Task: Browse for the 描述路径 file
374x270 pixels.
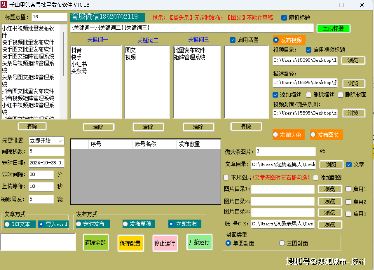Action: [353, 83]
